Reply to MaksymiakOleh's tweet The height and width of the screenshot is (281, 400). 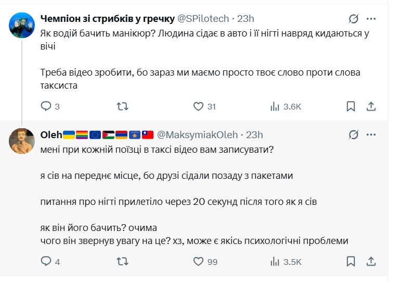click(x=46, y=261)
